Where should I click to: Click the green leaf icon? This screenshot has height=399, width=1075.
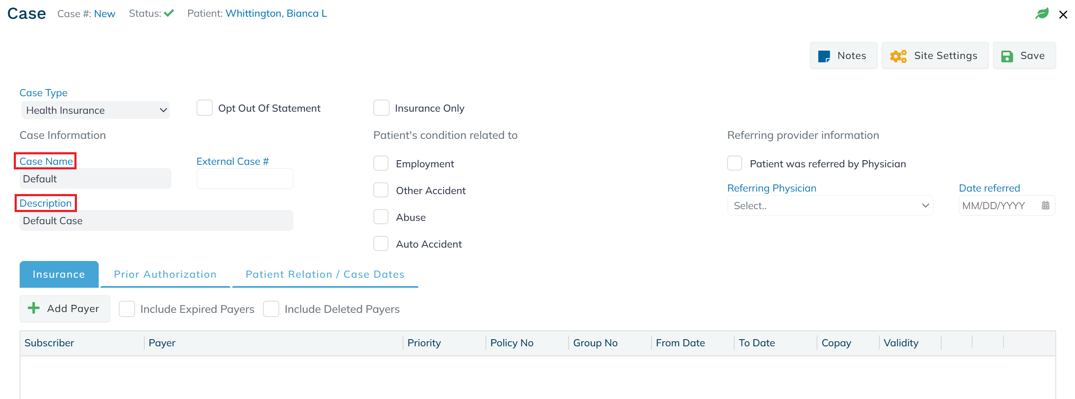(1042, 14)
